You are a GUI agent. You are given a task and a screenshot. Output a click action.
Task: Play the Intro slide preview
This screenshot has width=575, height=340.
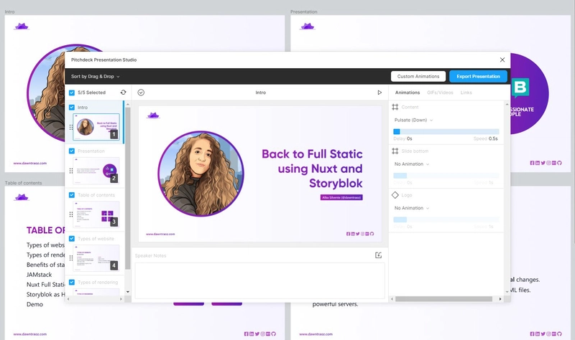click(379, 93)
